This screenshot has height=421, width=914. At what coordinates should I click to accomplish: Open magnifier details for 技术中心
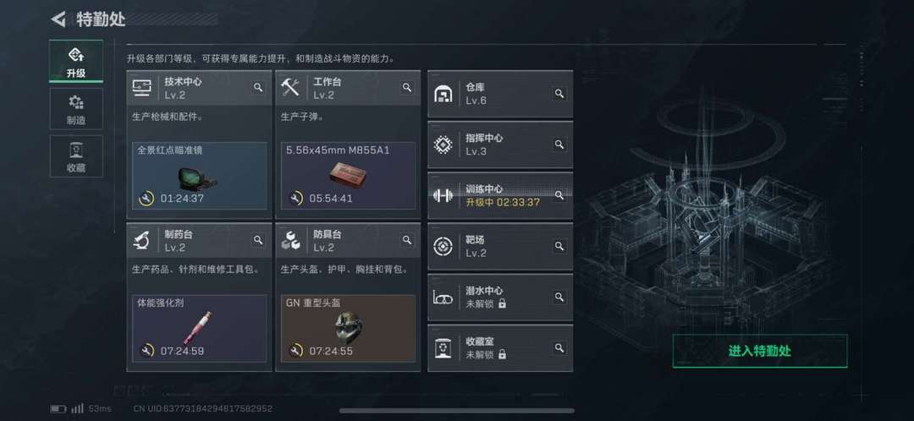pos(257,87)
